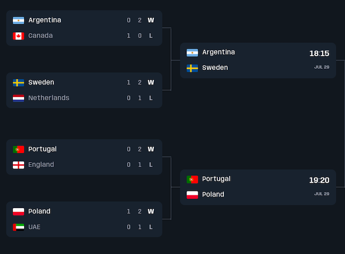Click Sweden flag in the semifinal card

[192, 68]
